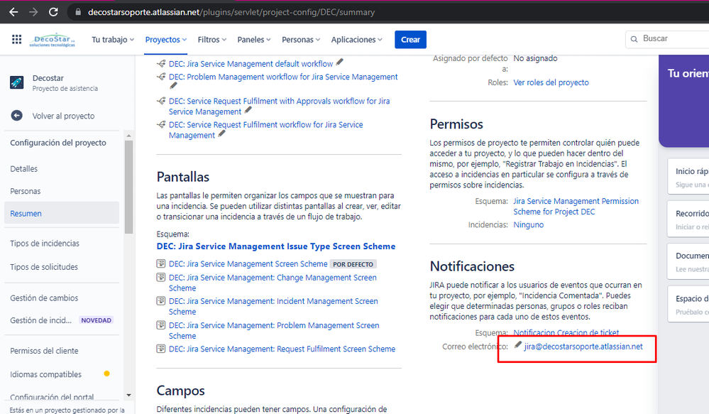Click the Configuración del proyecto heading
Viewport: 709px width, 414px height.
(58, 143)
